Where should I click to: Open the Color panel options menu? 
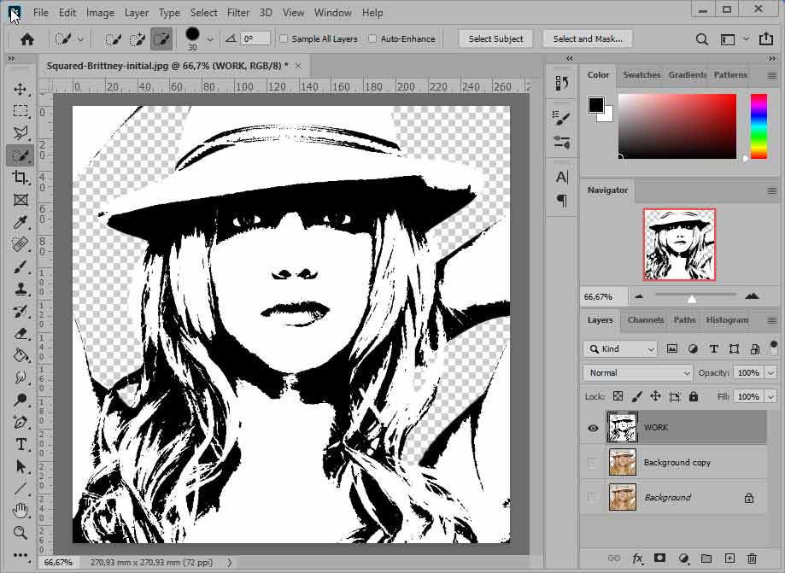pyautogui.click(x=771, y=75)
